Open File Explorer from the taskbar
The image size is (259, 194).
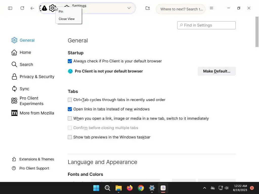(x=118, y=188)
